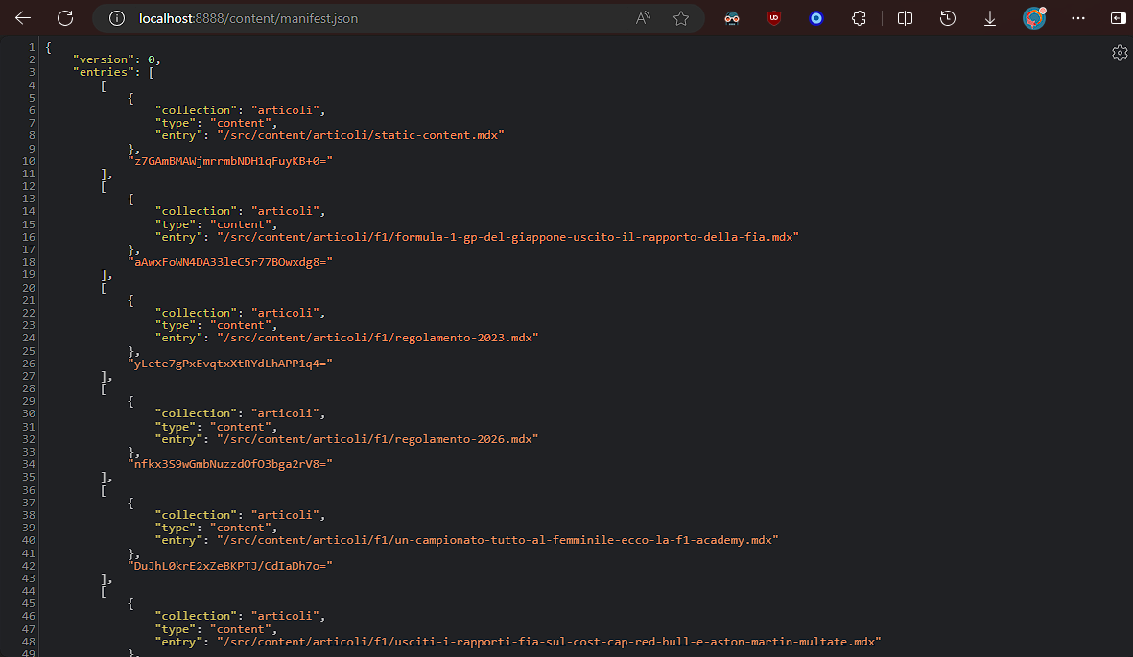Click the un-campionato-tutto-al-femminile entry path
The height and width of the screenshot is (657, 1133).
(x=498, y=540)
